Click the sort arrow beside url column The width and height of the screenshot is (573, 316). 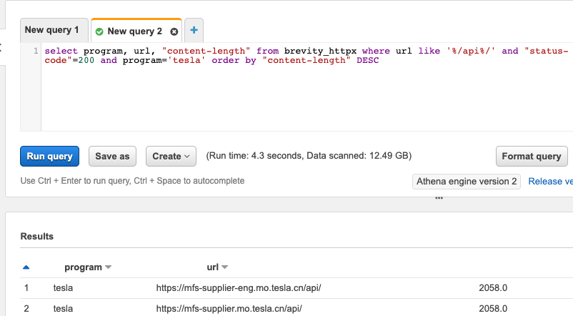click(x=224, y=267)
